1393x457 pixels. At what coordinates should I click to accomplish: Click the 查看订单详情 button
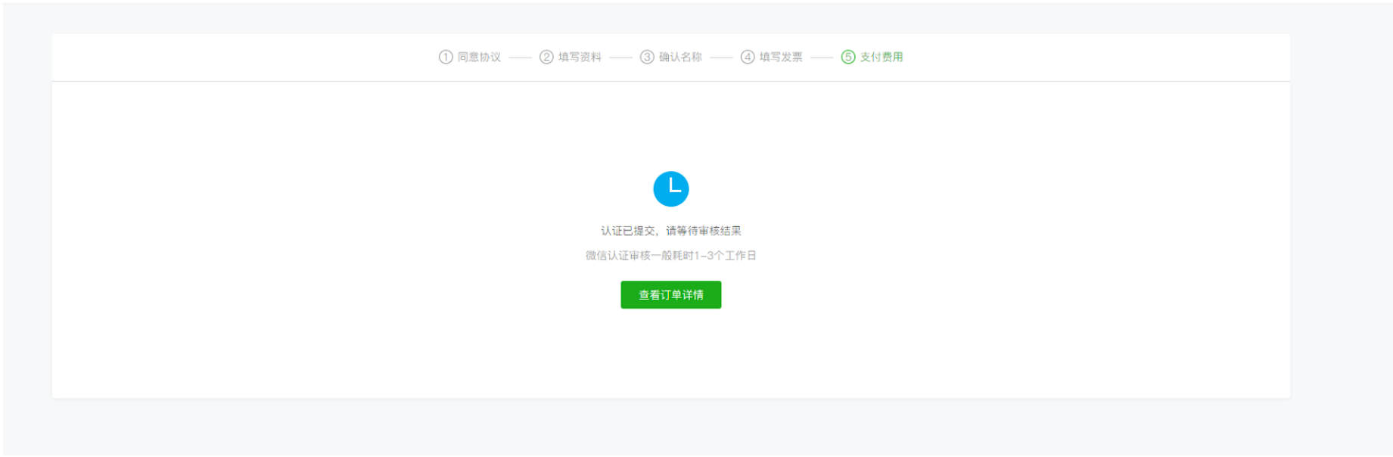[670, 294]
